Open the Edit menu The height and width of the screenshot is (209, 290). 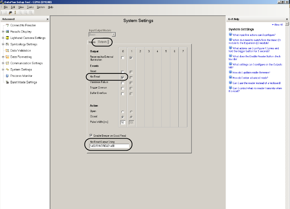tap(13, 7)
